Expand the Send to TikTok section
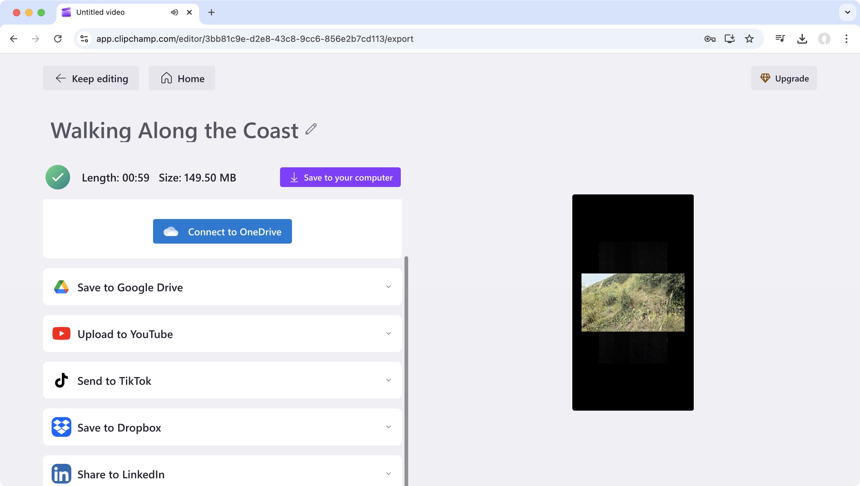This screenshot has width=860, height=486. [x=388, y=380]
